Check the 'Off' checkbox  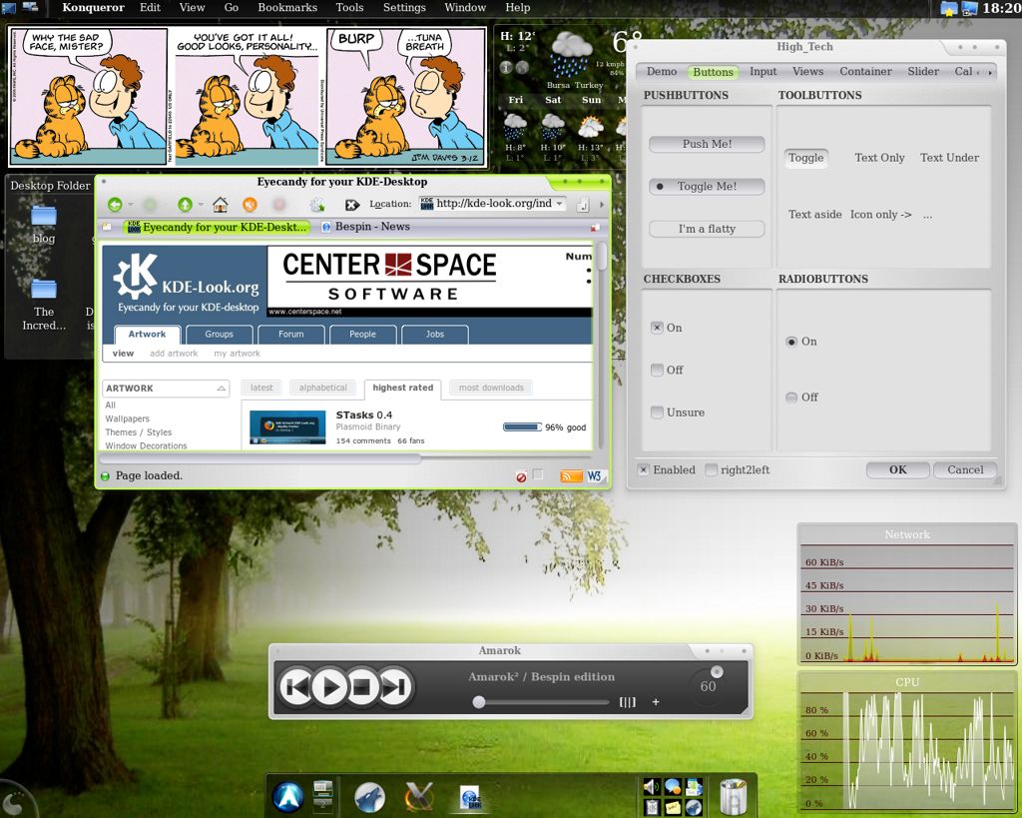coord(657,370)
